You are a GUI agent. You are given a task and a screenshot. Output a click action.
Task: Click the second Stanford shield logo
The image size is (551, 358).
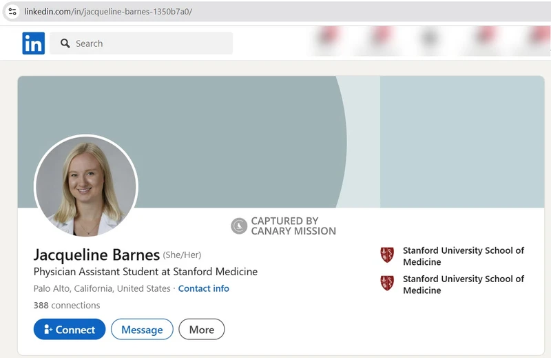[x=387, y=283]
